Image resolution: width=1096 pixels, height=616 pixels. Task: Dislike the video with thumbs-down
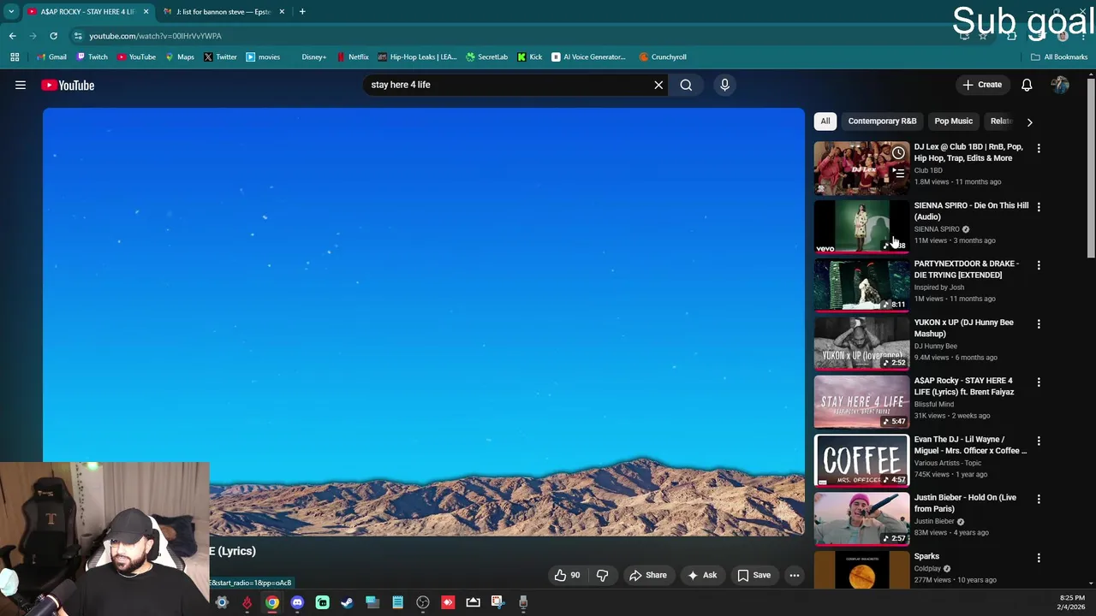(602, 575)
